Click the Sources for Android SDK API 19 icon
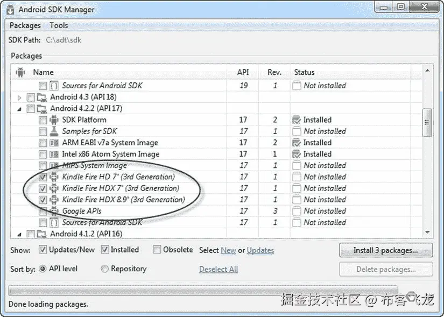The width and height of the screenshot is (444, 317). pos(54,86)
